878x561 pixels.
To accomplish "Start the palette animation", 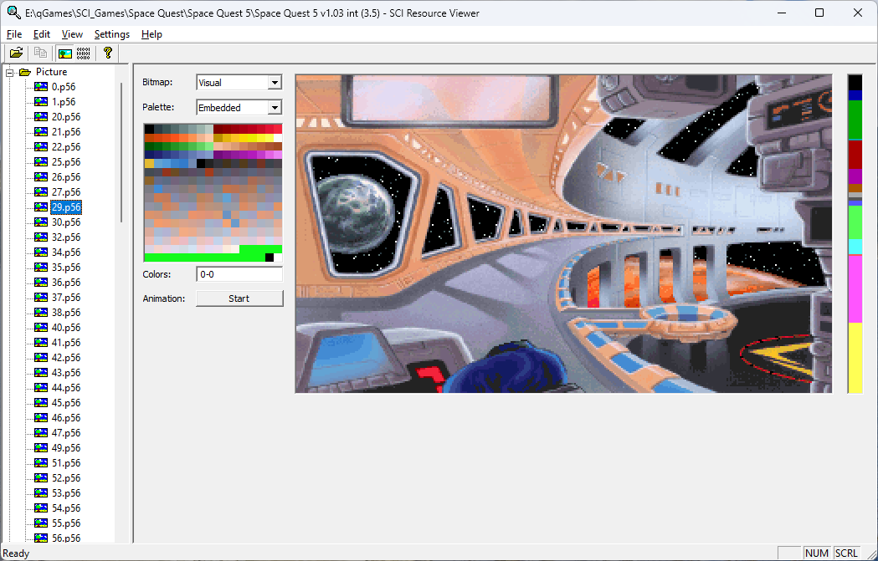I will pos(239,298).
